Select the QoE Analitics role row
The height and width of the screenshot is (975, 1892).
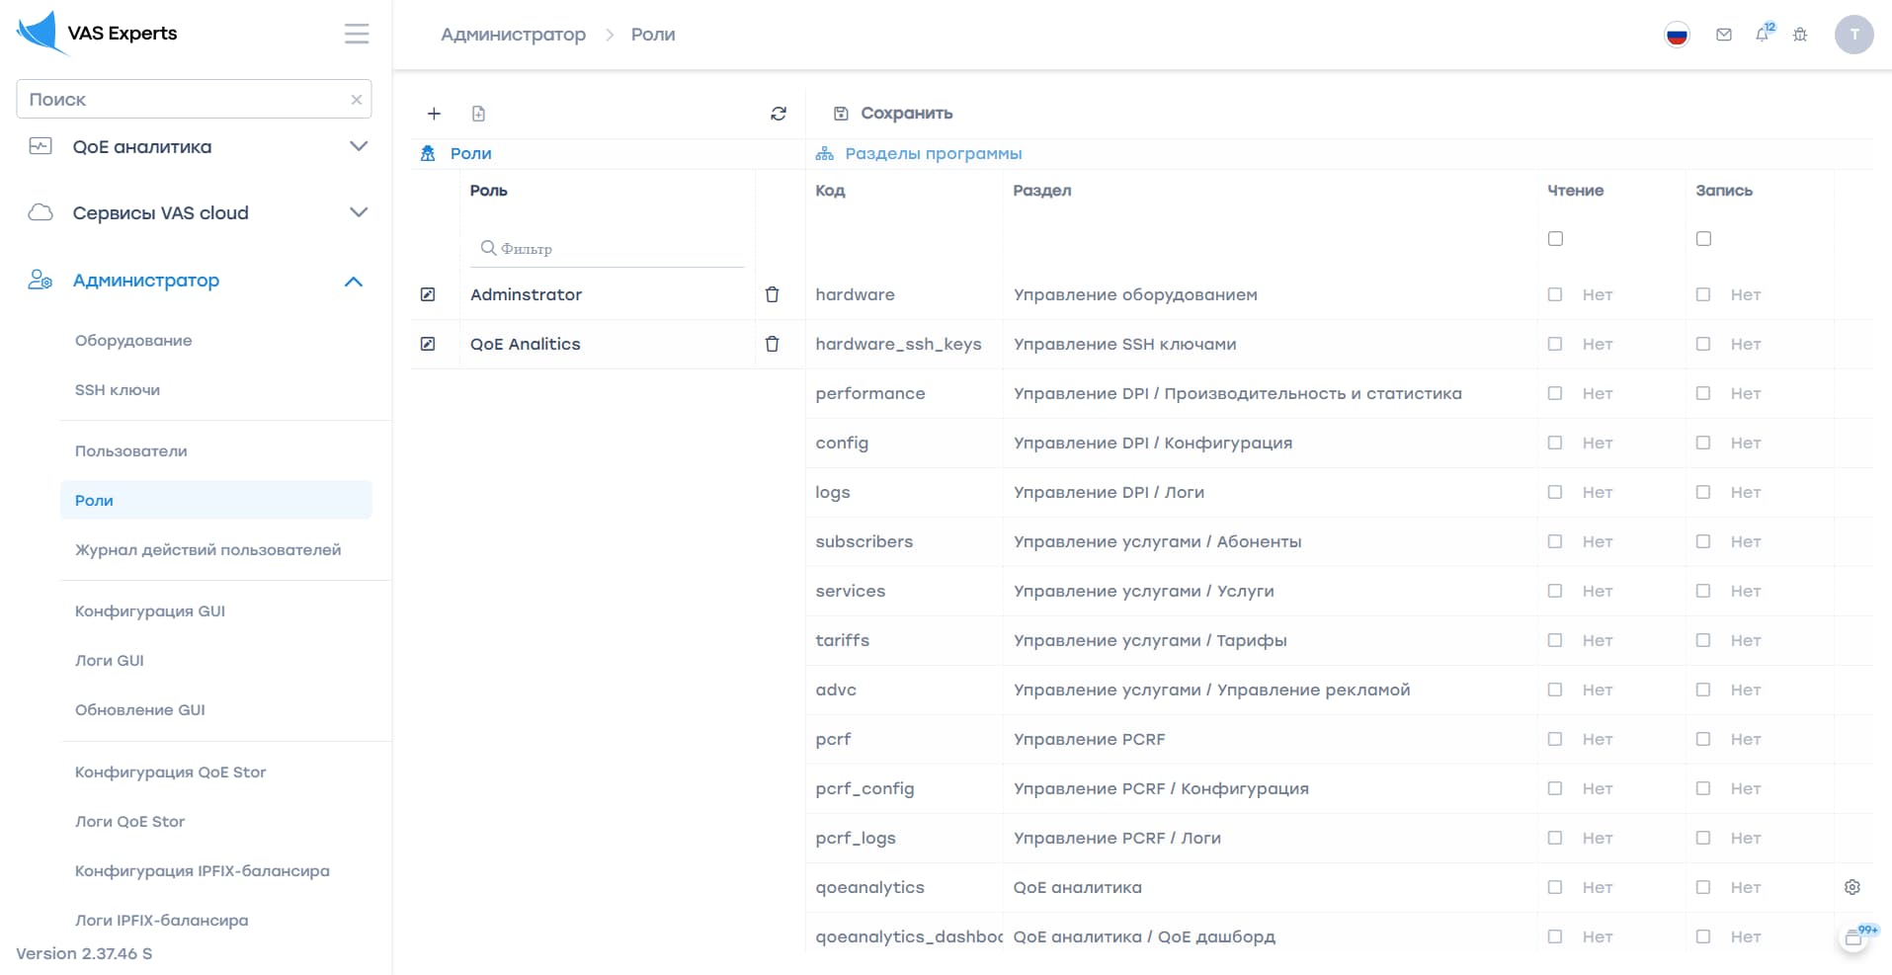tap(607, 344)
